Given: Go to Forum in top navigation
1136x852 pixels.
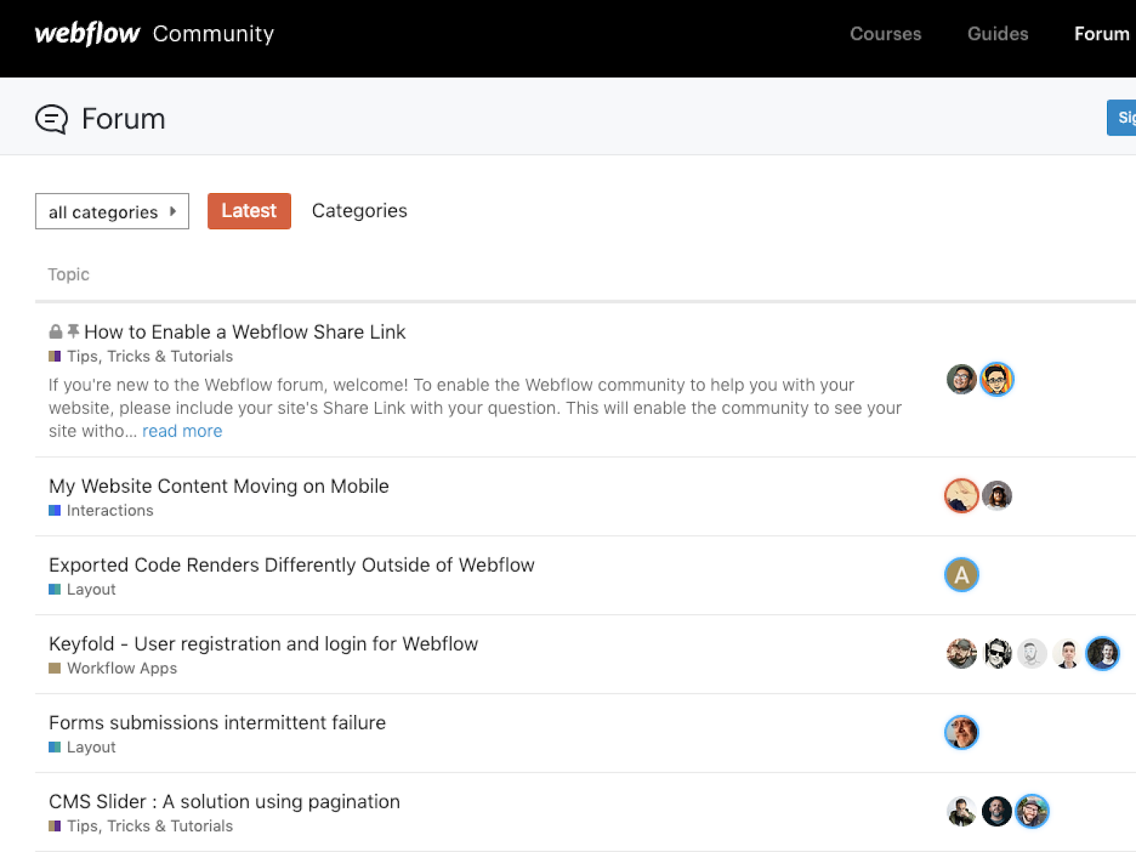Looking at the screenshot, I should (x=1101, y=33).
